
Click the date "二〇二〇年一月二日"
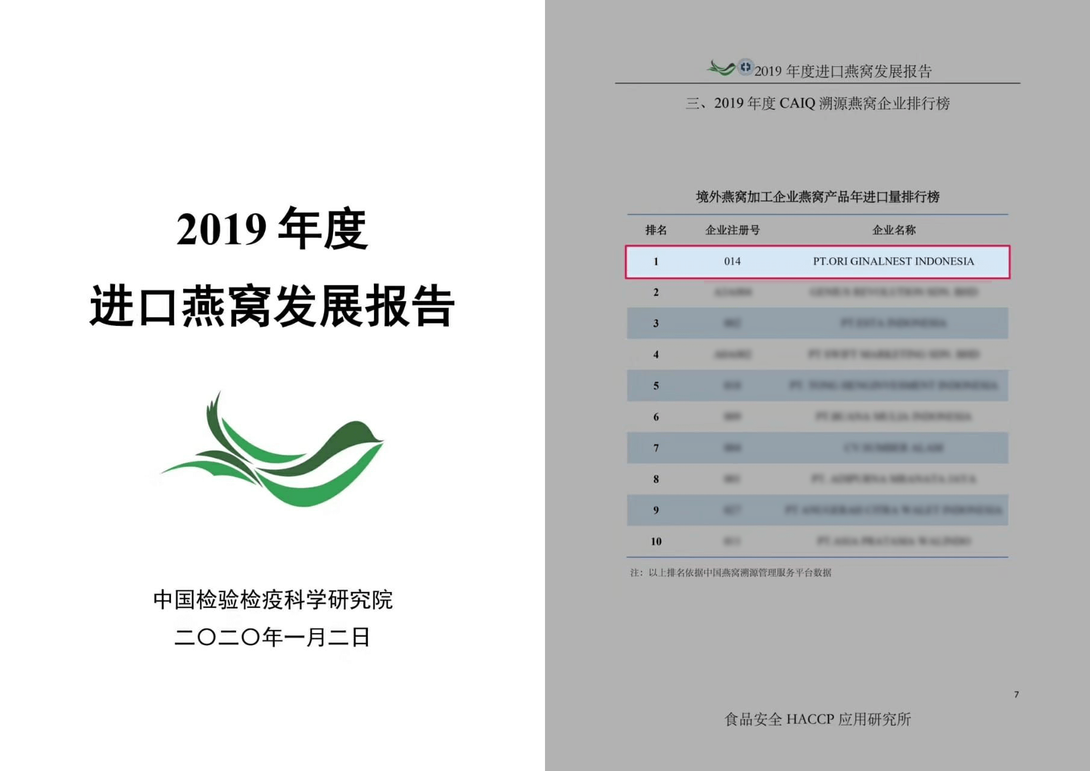272,637
